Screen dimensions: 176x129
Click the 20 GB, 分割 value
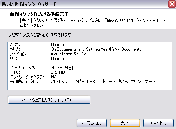click(x=62, y=68)
